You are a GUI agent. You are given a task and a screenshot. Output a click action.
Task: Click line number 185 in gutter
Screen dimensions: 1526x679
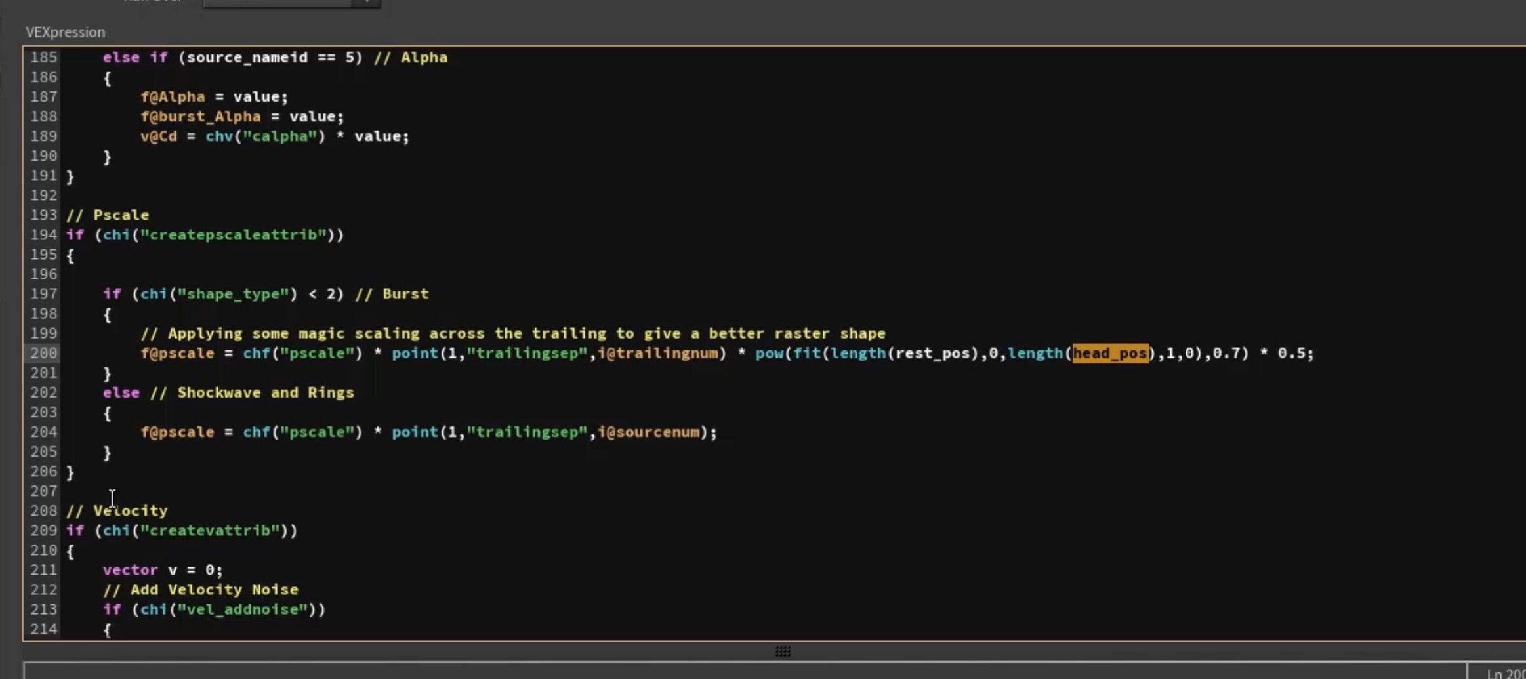43,57
